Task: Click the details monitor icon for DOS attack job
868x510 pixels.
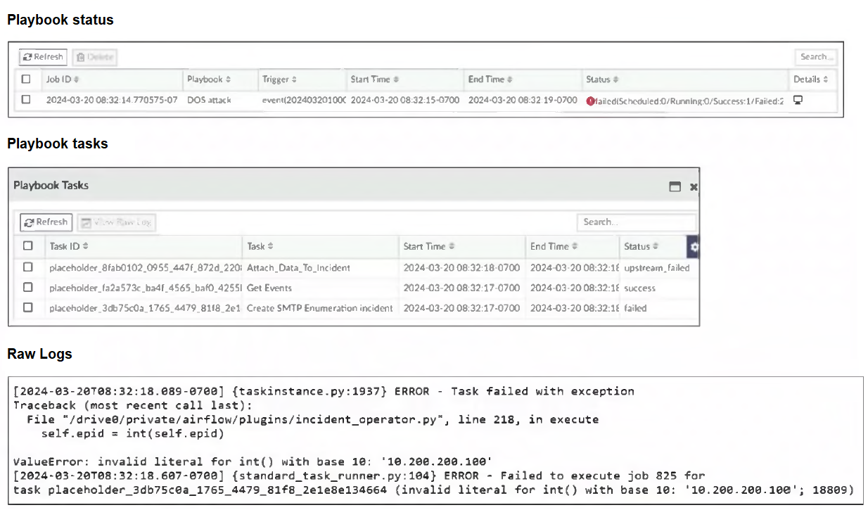Action: (798, 100)
